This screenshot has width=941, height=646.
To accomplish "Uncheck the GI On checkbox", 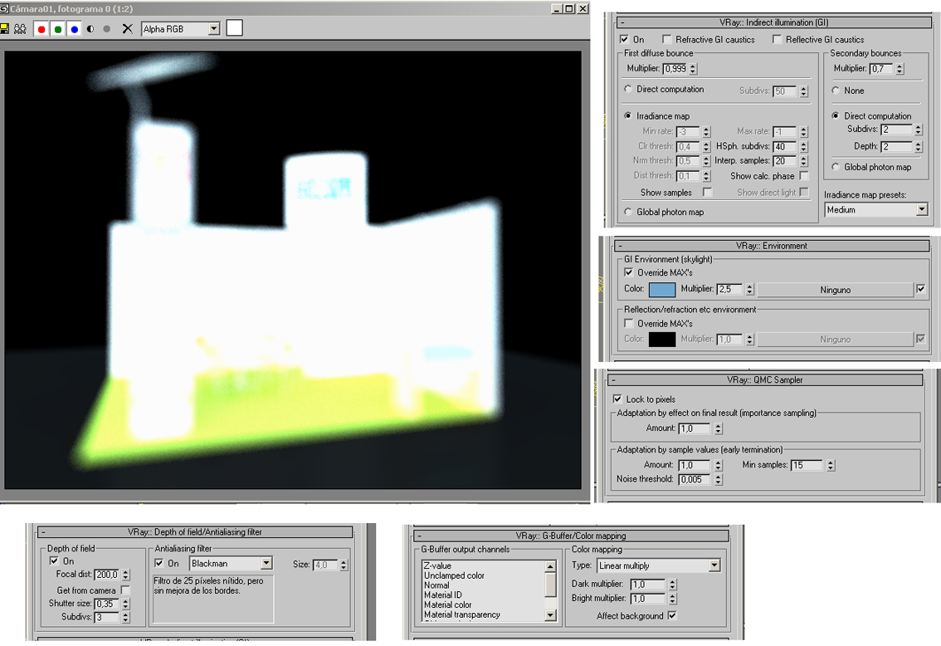I will [x=624, y=39].
